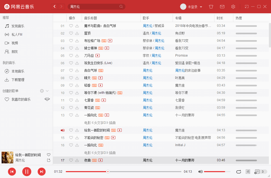This screenshot has height=178, width=271.
Task: Open the now-playing album cover thumbnail
Action: [7, 158]
